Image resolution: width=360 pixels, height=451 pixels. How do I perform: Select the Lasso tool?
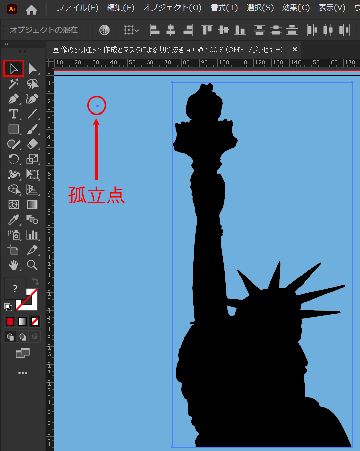point(32,84)
